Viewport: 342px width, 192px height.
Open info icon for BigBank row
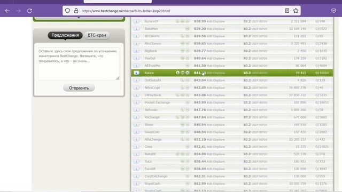point(136,51)
